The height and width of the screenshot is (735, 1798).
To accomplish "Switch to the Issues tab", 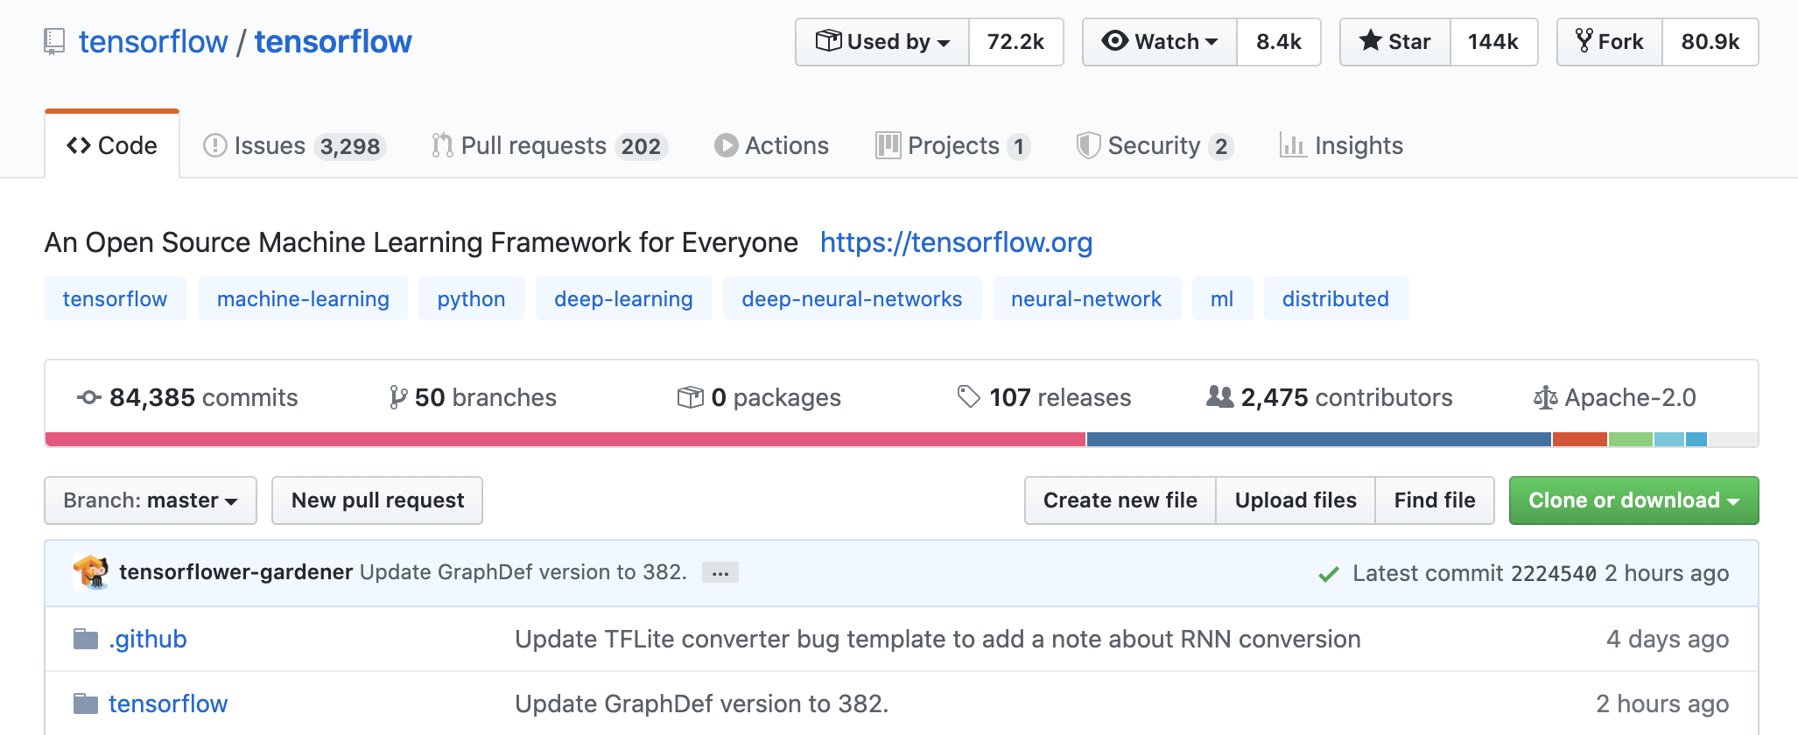I will coord(293,145).
